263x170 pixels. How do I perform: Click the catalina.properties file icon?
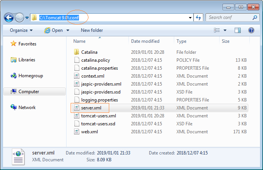tap(77, 68)
